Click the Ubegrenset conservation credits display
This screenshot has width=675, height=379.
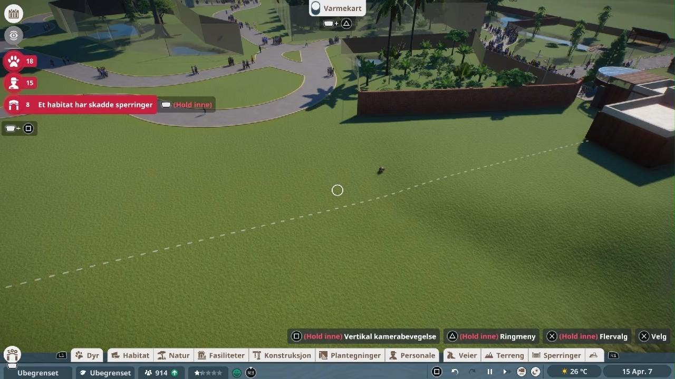click(x=105, y=373)
